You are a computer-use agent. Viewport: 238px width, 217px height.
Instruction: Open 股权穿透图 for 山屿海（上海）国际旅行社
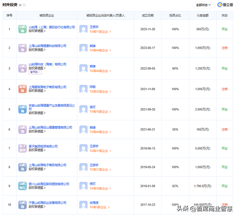(x=37, y=31)
